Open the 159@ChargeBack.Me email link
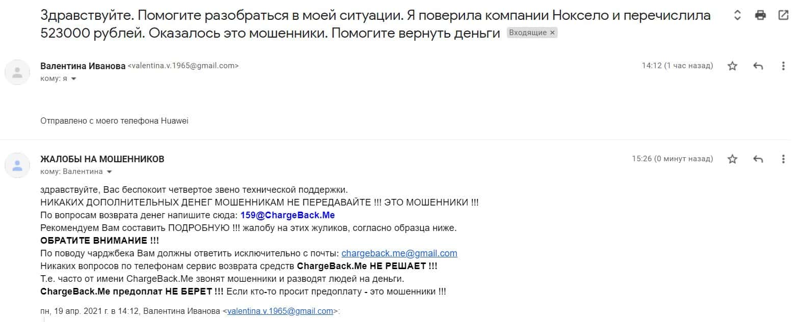Image resolution: width=799 pixels, height=322 pixels. [287, 215]
